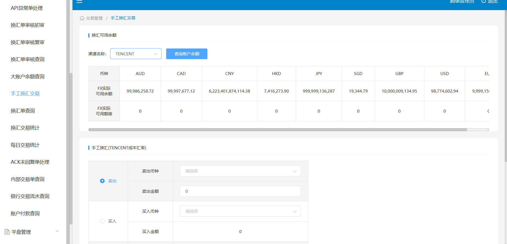Click the balance table horizontal scrollbar
The width and height of the screenshot is (507, 244).
[278, 130]
